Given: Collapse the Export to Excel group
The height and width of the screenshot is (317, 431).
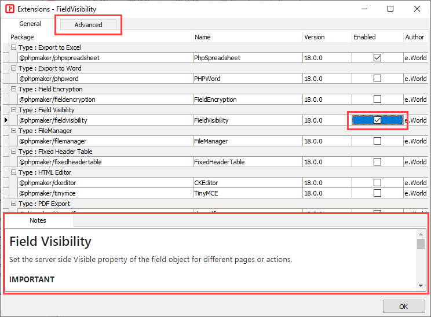Looking at the screenshot, I should (13, 47).
